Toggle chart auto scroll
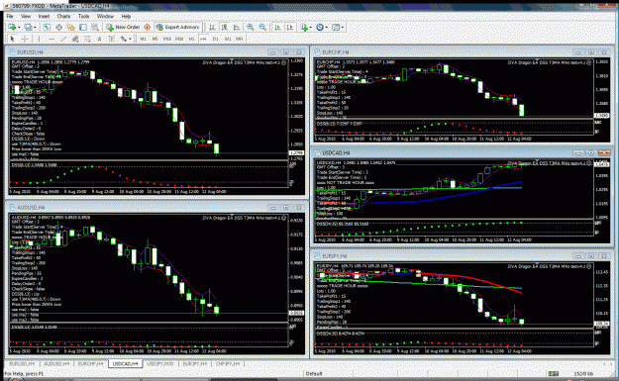The image size is (619, 381). tap(277, 28)
